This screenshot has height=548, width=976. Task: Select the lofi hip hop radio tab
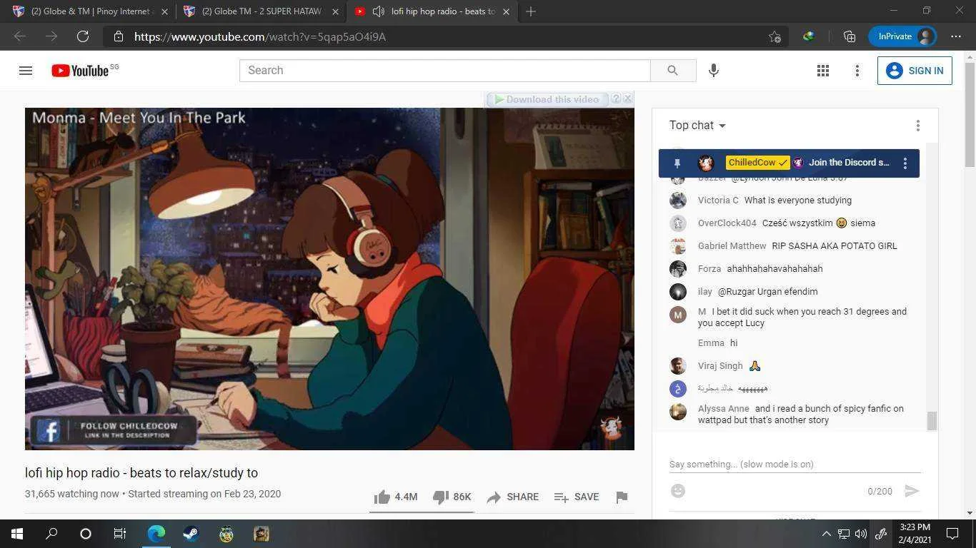tap(432, 11)
